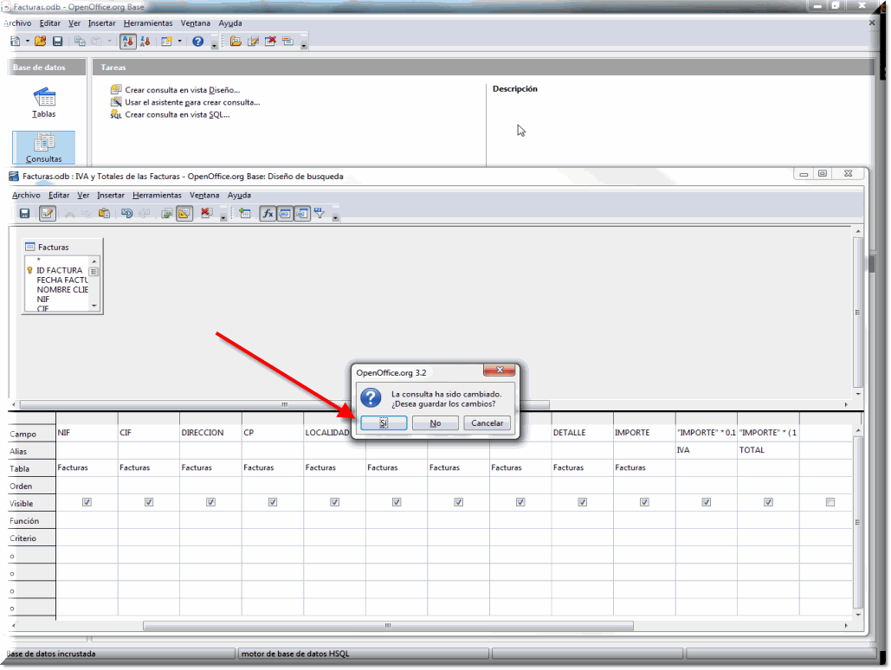The image size is (891, 670).
Task: Click Usar el asistente para crear consulta
Action: (x=192, y=102)
